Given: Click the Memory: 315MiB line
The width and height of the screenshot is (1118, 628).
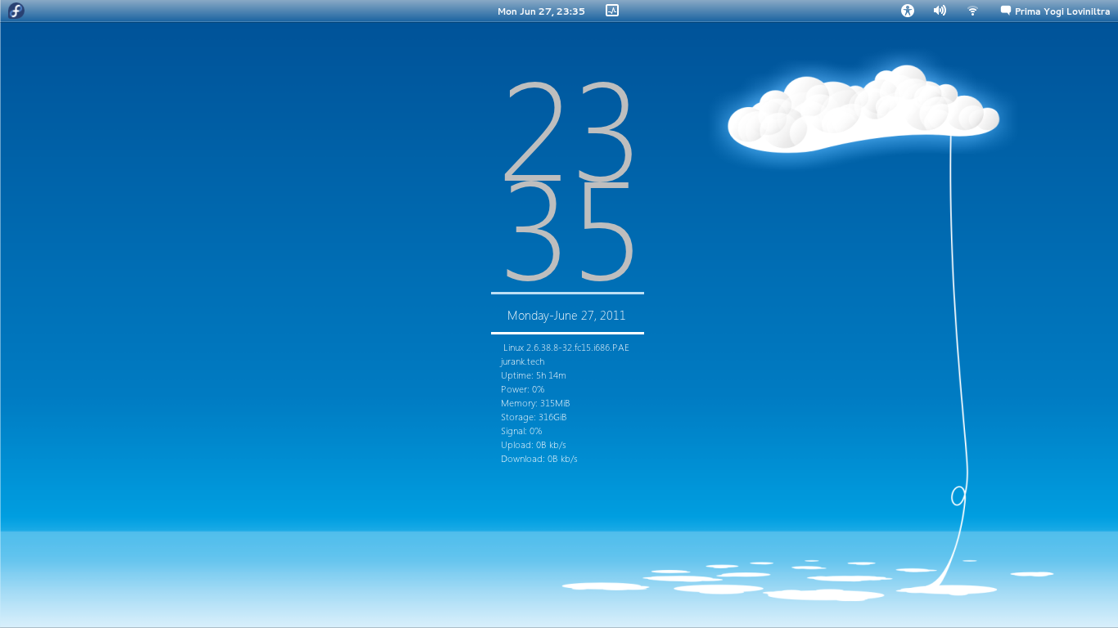Looking at the screenshot, I should (535, 403).
